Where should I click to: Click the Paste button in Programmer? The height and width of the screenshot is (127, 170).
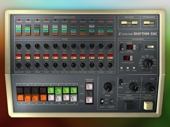(128, 68)
